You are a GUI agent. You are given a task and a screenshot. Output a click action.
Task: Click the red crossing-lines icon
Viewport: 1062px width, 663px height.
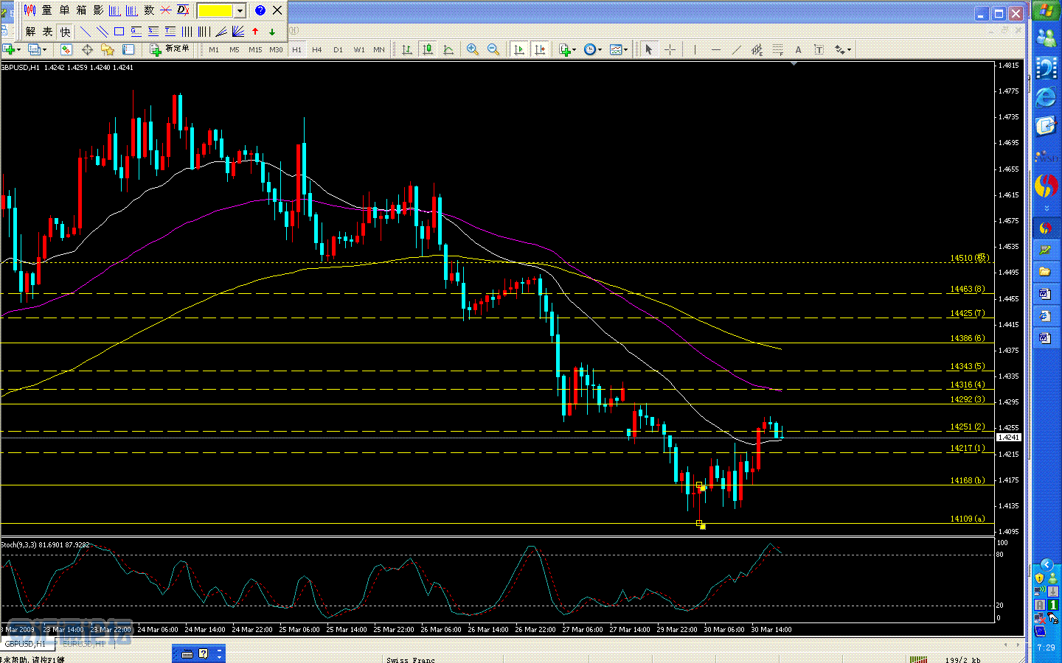pos(166,10)
